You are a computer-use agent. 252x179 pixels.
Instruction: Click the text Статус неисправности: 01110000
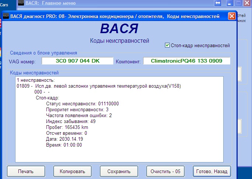[x=82, y=103]
